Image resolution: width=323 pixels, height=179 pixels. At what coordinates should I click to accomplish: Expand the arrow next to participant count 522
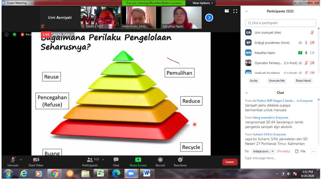(103, 160)
